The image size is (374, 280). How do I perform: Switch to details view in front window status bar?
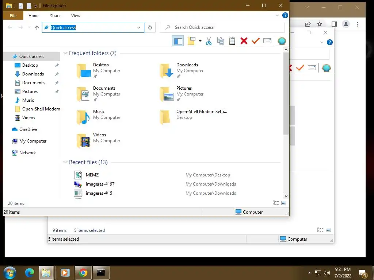point(276,203)
